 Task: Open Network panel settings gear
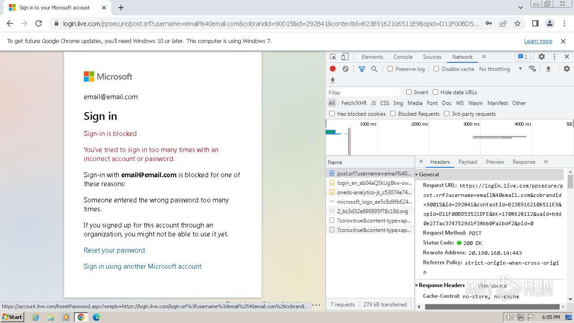pyautogui.click(x=567, y=69)
